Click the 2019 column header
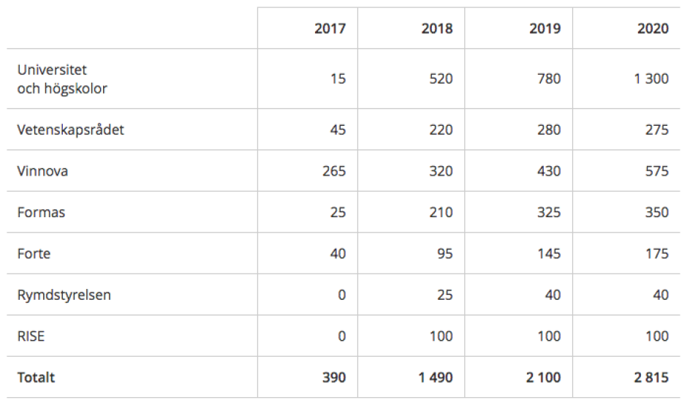 pos(546,29)
